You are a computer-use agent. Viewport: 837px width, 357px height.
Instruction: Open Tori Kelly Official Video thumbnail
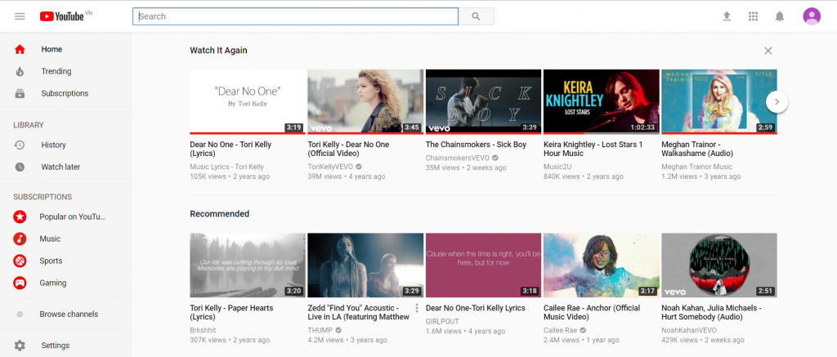[365, 101]
